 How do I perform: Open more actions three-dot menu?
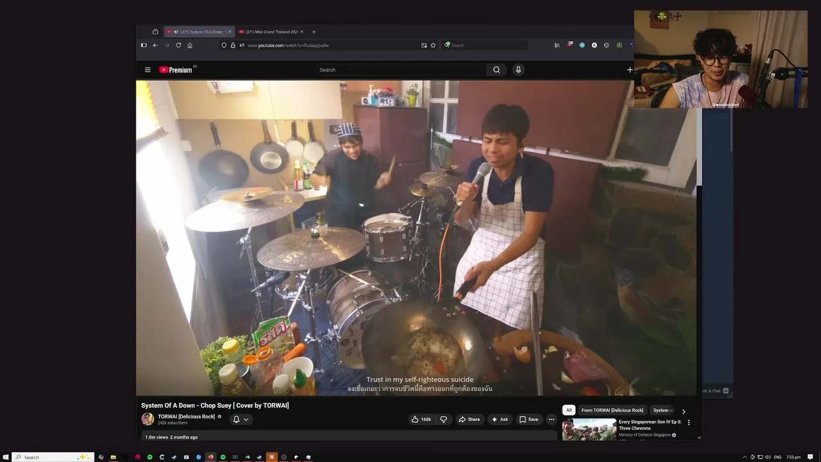[551, 420]
